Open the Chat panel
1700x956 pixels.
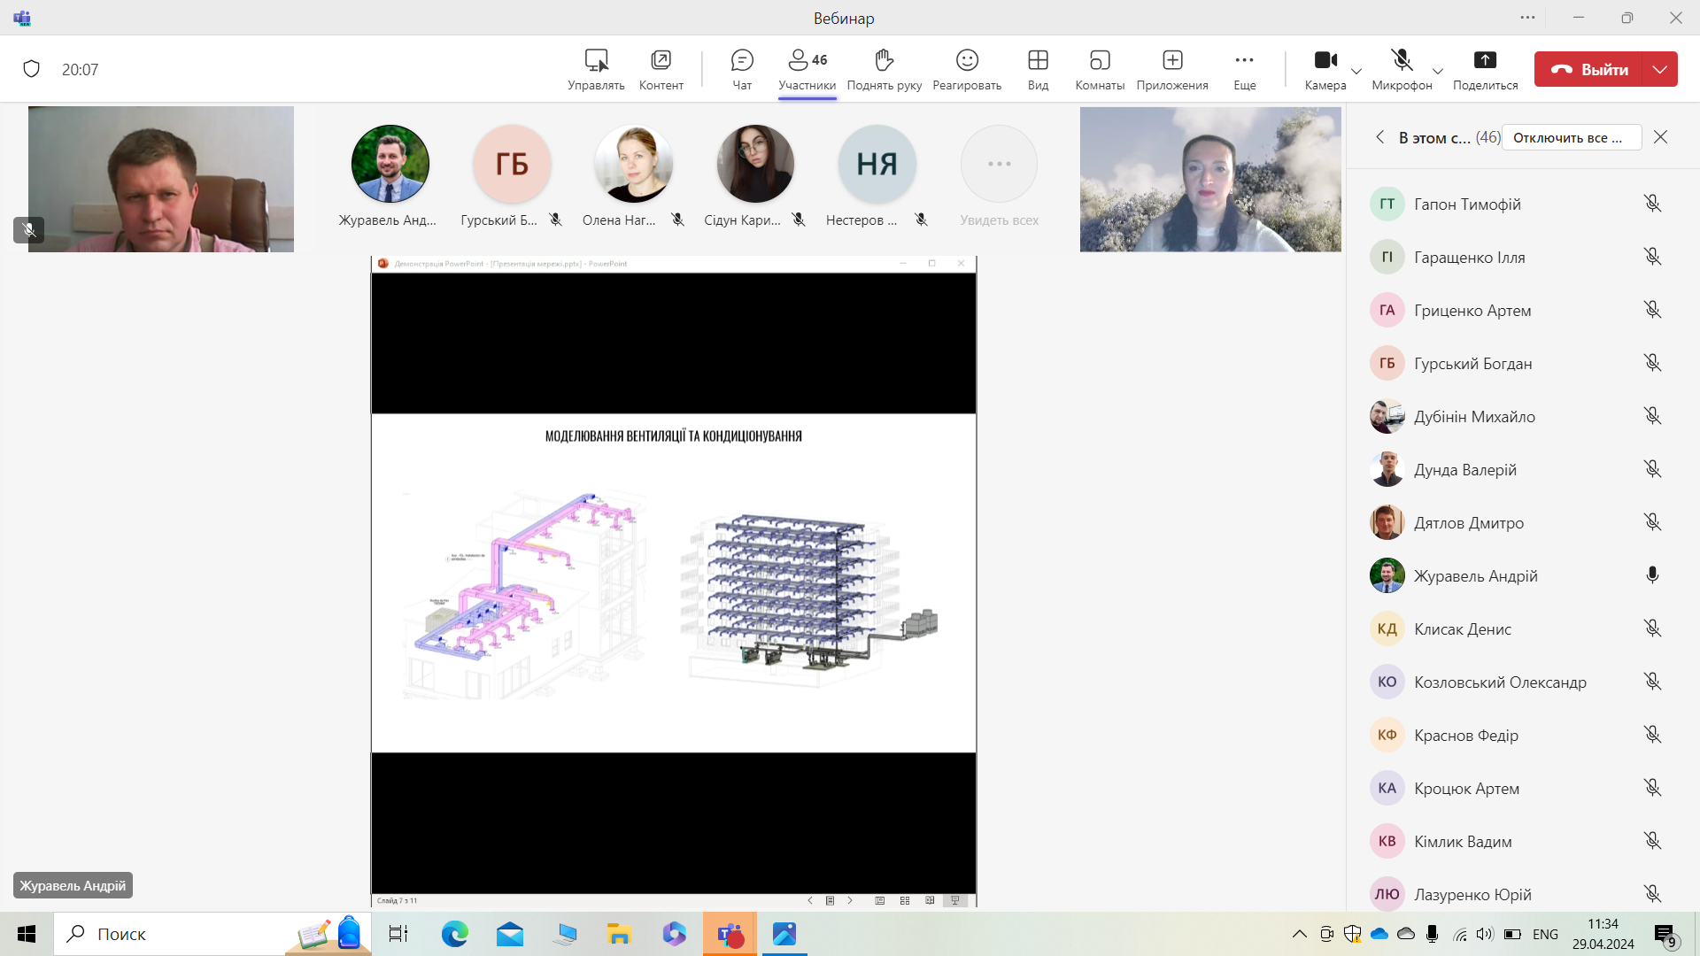pyautogui.click(x=742, y=69)
